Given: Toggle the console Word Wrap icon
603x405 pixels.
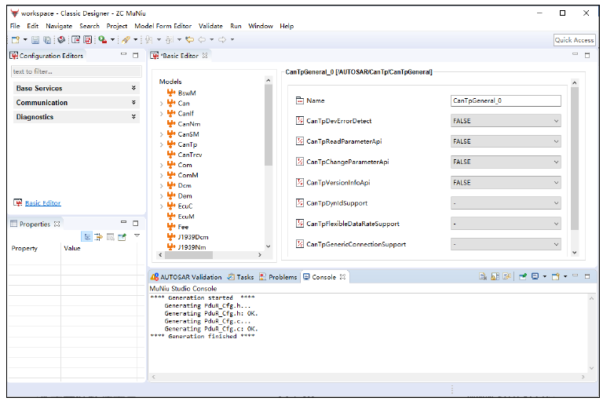Looking at the screenshot, I should (x=507, y=276).
